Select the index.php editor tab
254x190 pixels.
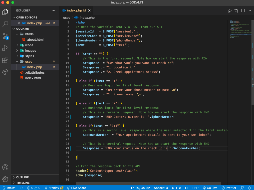pyautogui.click(x=74, y=10)
